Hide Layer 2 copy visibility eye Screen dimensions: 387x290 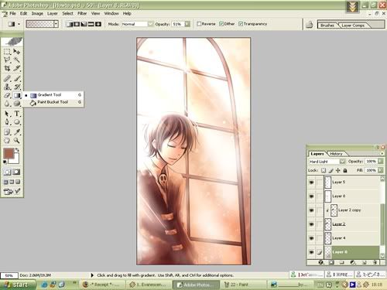311,210
